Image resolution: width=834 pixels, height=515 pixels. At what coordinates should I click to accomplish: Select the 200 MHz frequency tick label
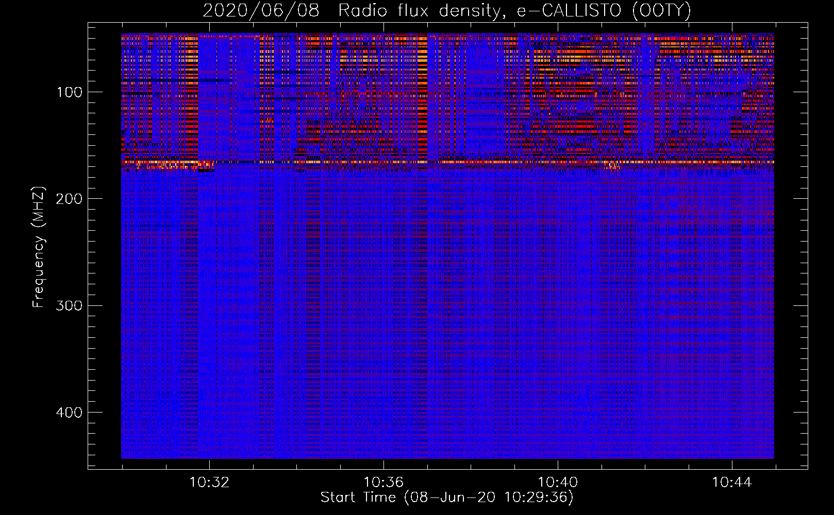70,199
